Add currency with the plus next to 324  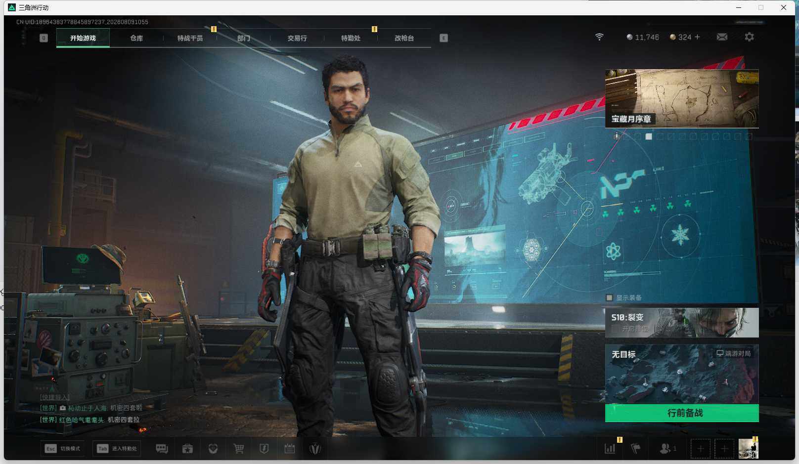697,37
